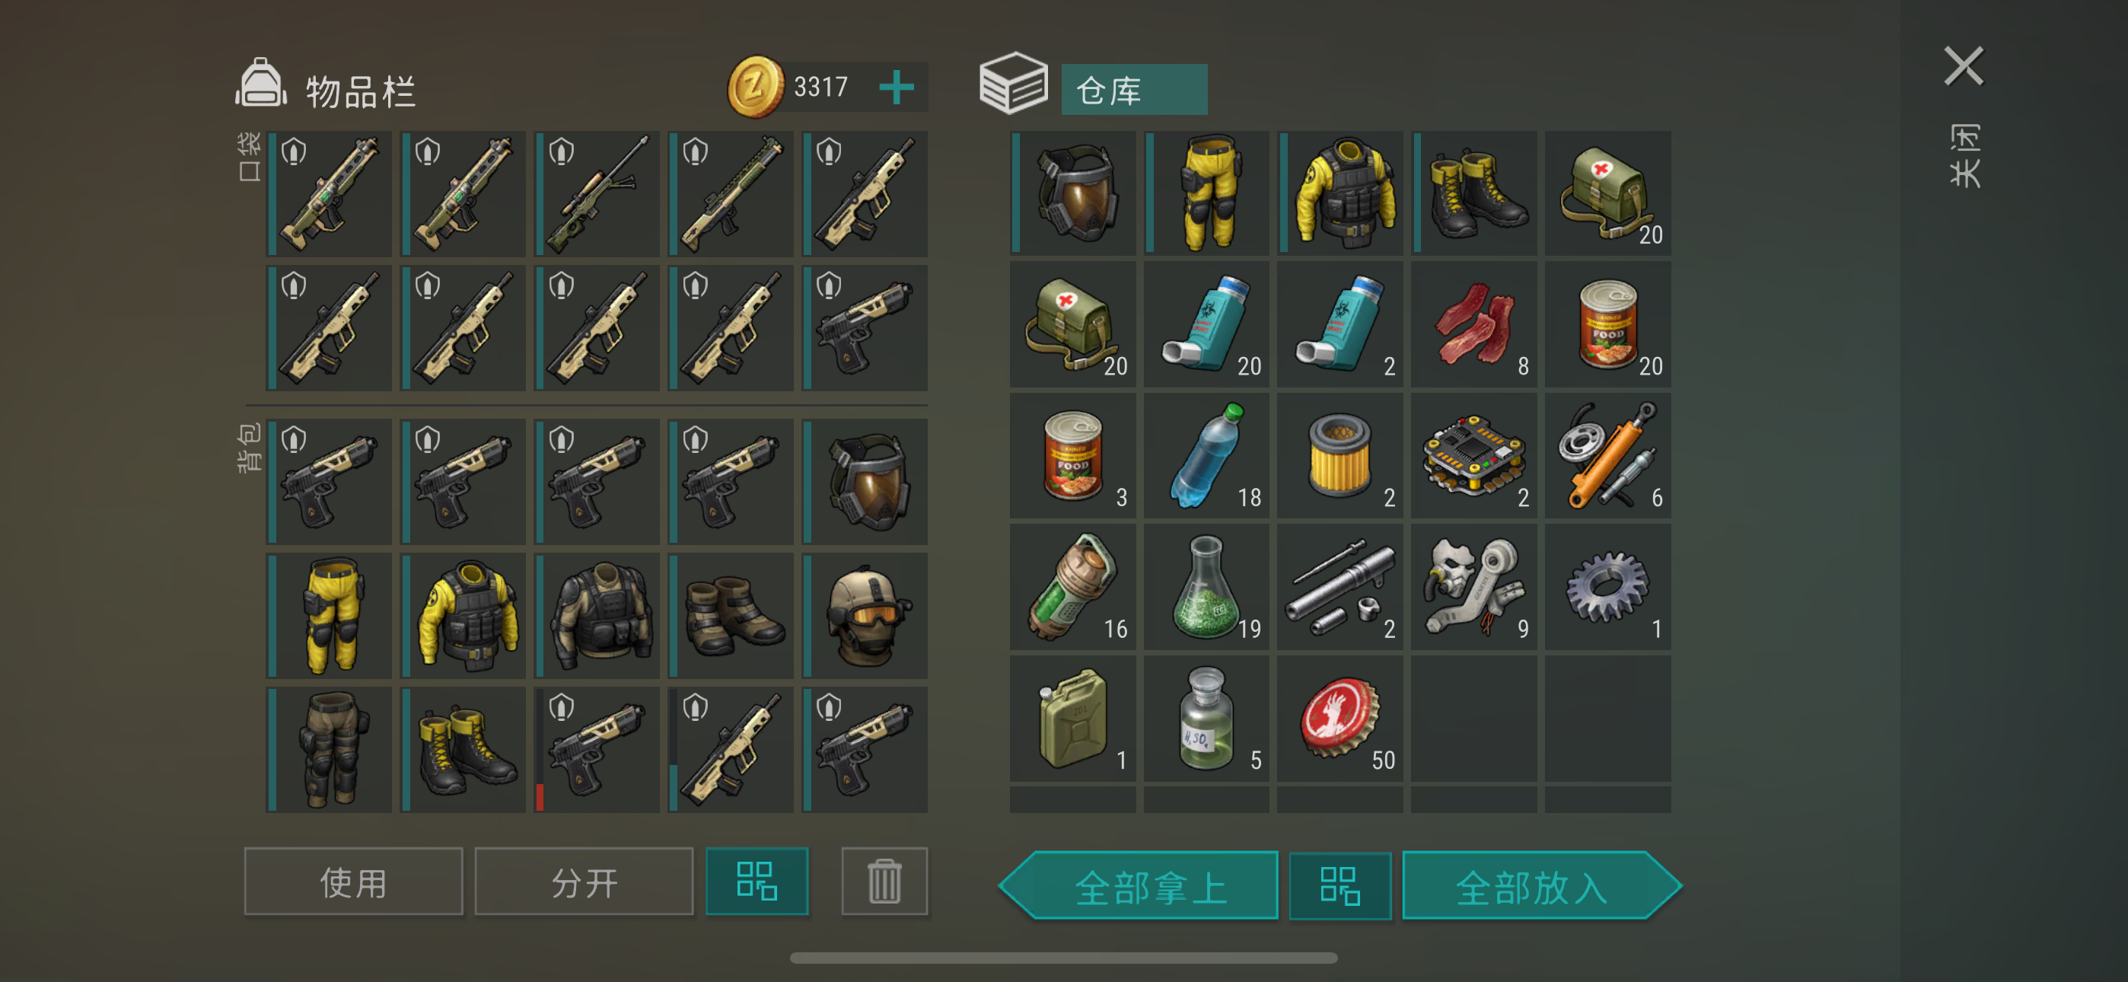
Task: Select the H2SO4 acid bottle
Action: [1206, 719]
